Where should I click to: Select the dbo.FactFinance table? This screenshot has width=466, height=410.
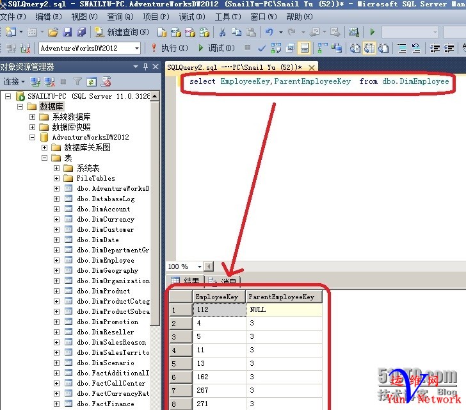click(106, 404)
